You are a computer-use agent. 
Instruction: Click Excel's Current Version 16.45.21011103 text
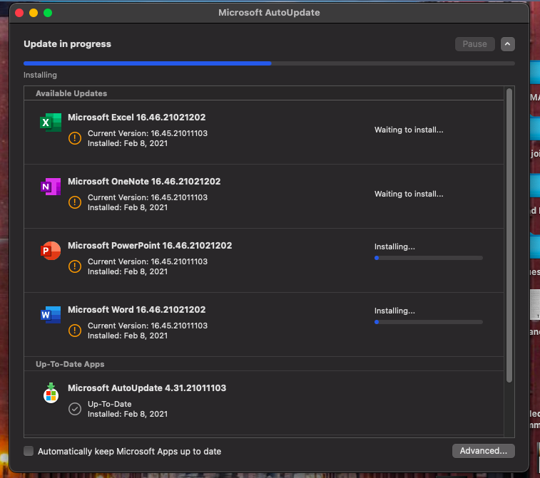148,133
